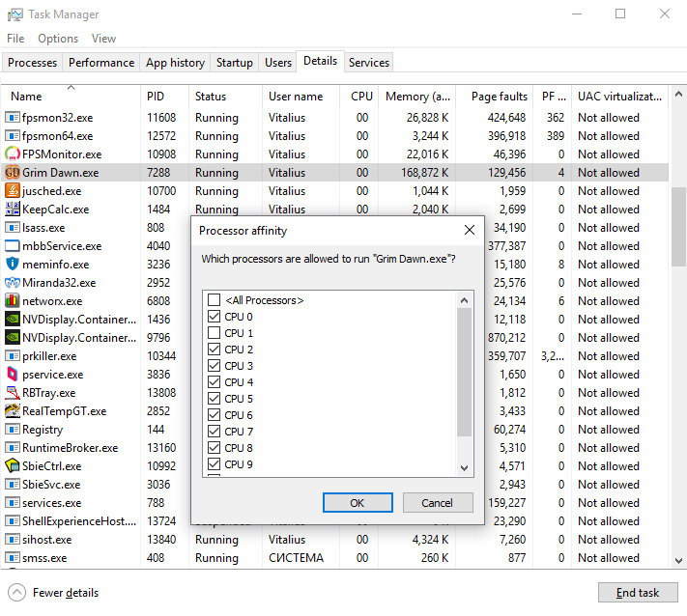Check the All Processors checkbox
Viewport: 687px width, 616px height.
pyautogui.click(x=214, y=300)
